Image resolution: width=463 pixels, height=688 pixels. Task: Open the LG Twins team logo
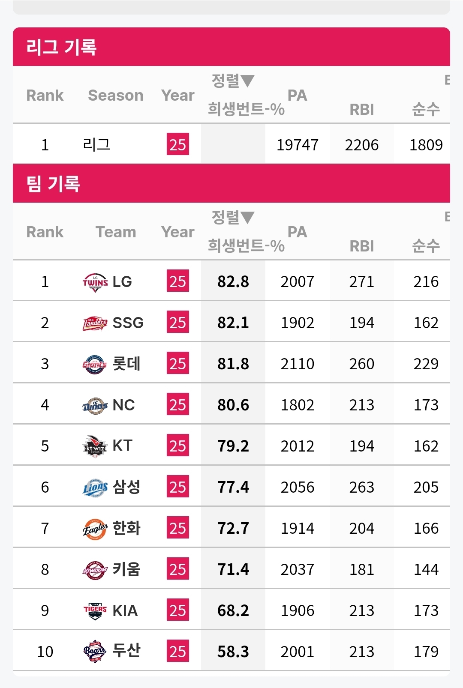pos(95,282)
